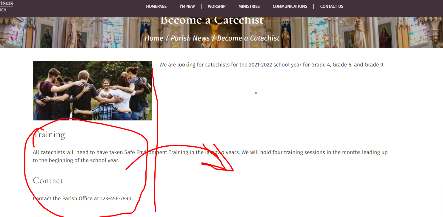Image resolution: width=443 pixels, height=217 pixels.
Task: Open the HOMEPAGE menu item
Action: [156, 6]
